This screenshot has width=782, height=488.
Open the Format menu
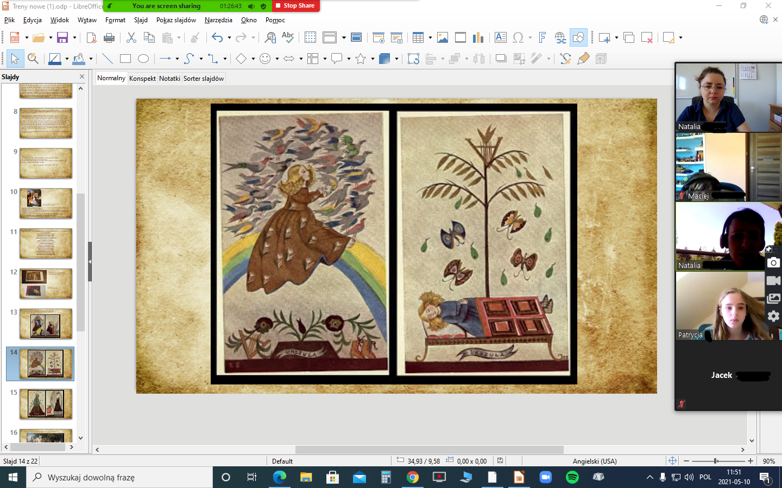coord(115,20)
